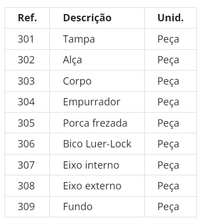Click the Corpo description cell

[97, 81]
